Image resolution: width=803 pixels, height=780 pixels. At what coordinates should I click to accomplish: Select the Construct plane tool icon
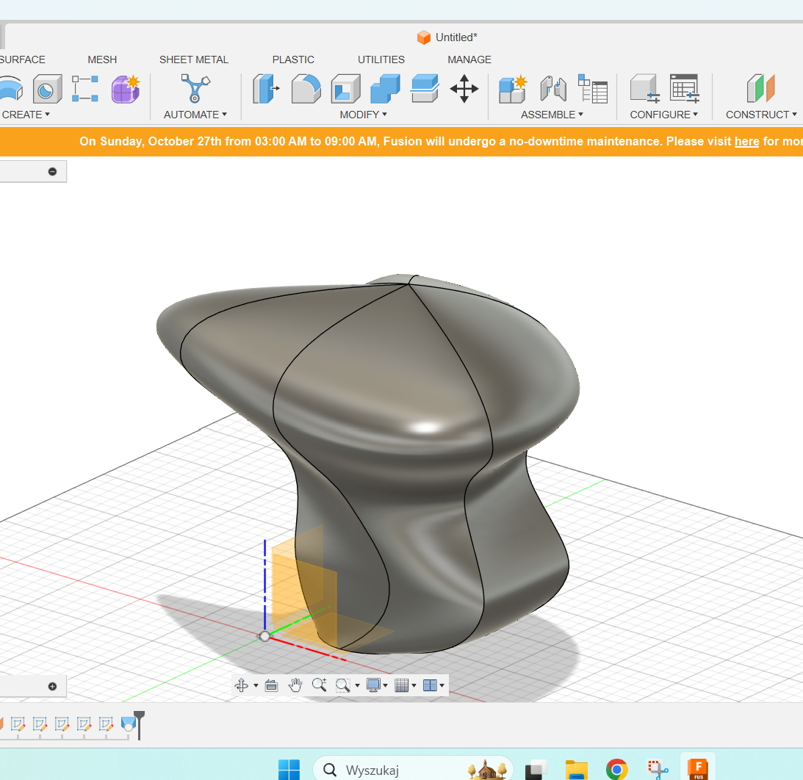click(x=761, y=89)
